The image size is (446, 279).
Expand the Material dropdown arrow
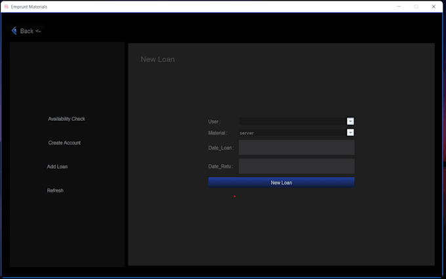pos(350,133)
